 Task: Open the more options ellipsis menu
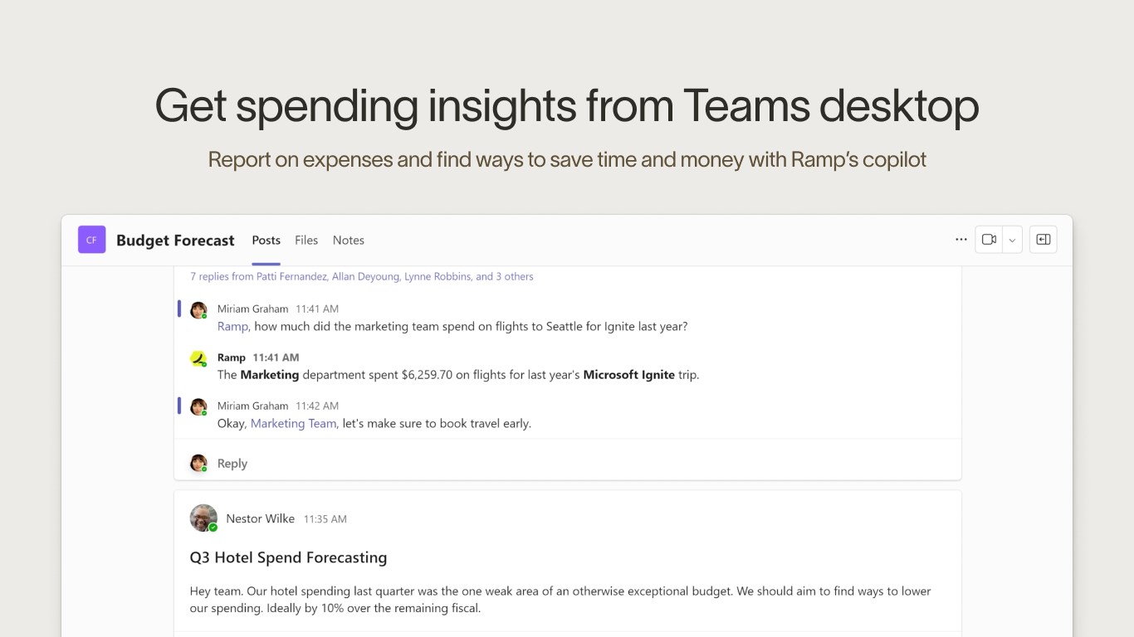pyautogui.click(x=960, y=240)
